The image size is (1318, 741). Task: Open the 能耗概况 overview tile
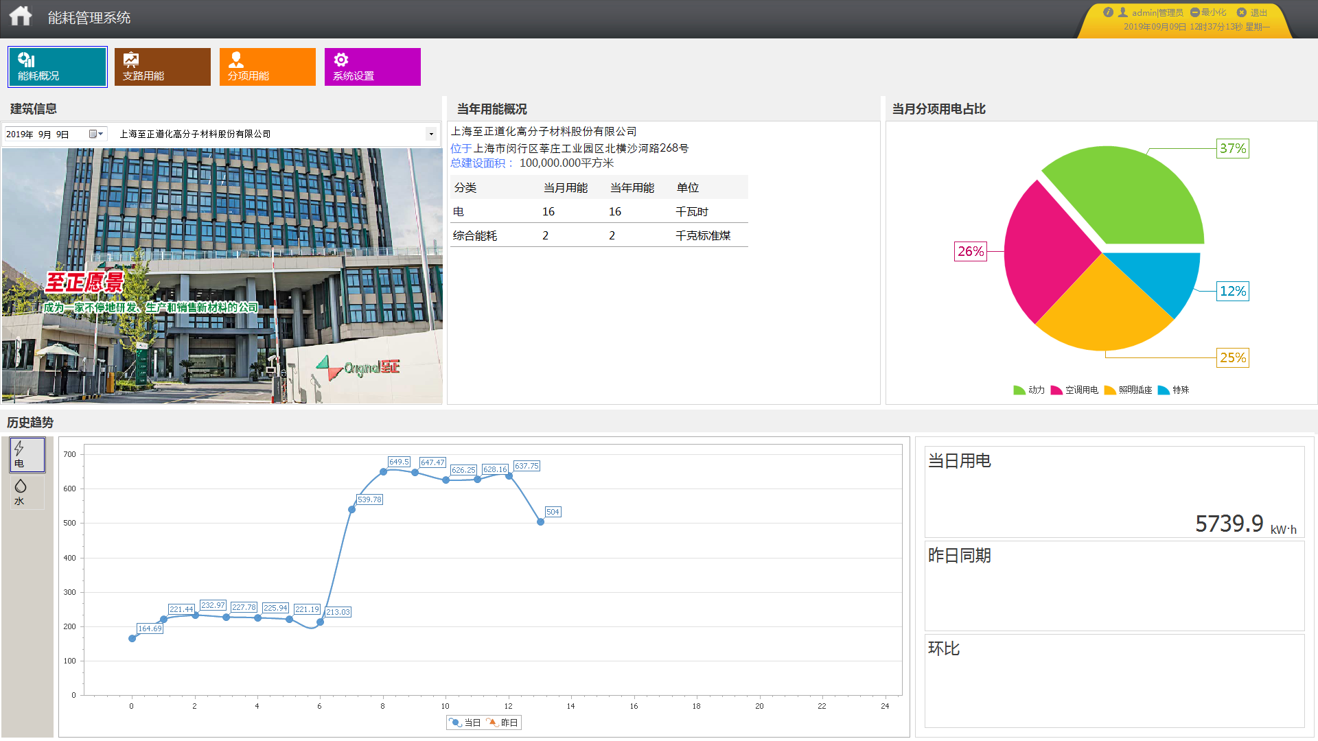coord(58,67)
